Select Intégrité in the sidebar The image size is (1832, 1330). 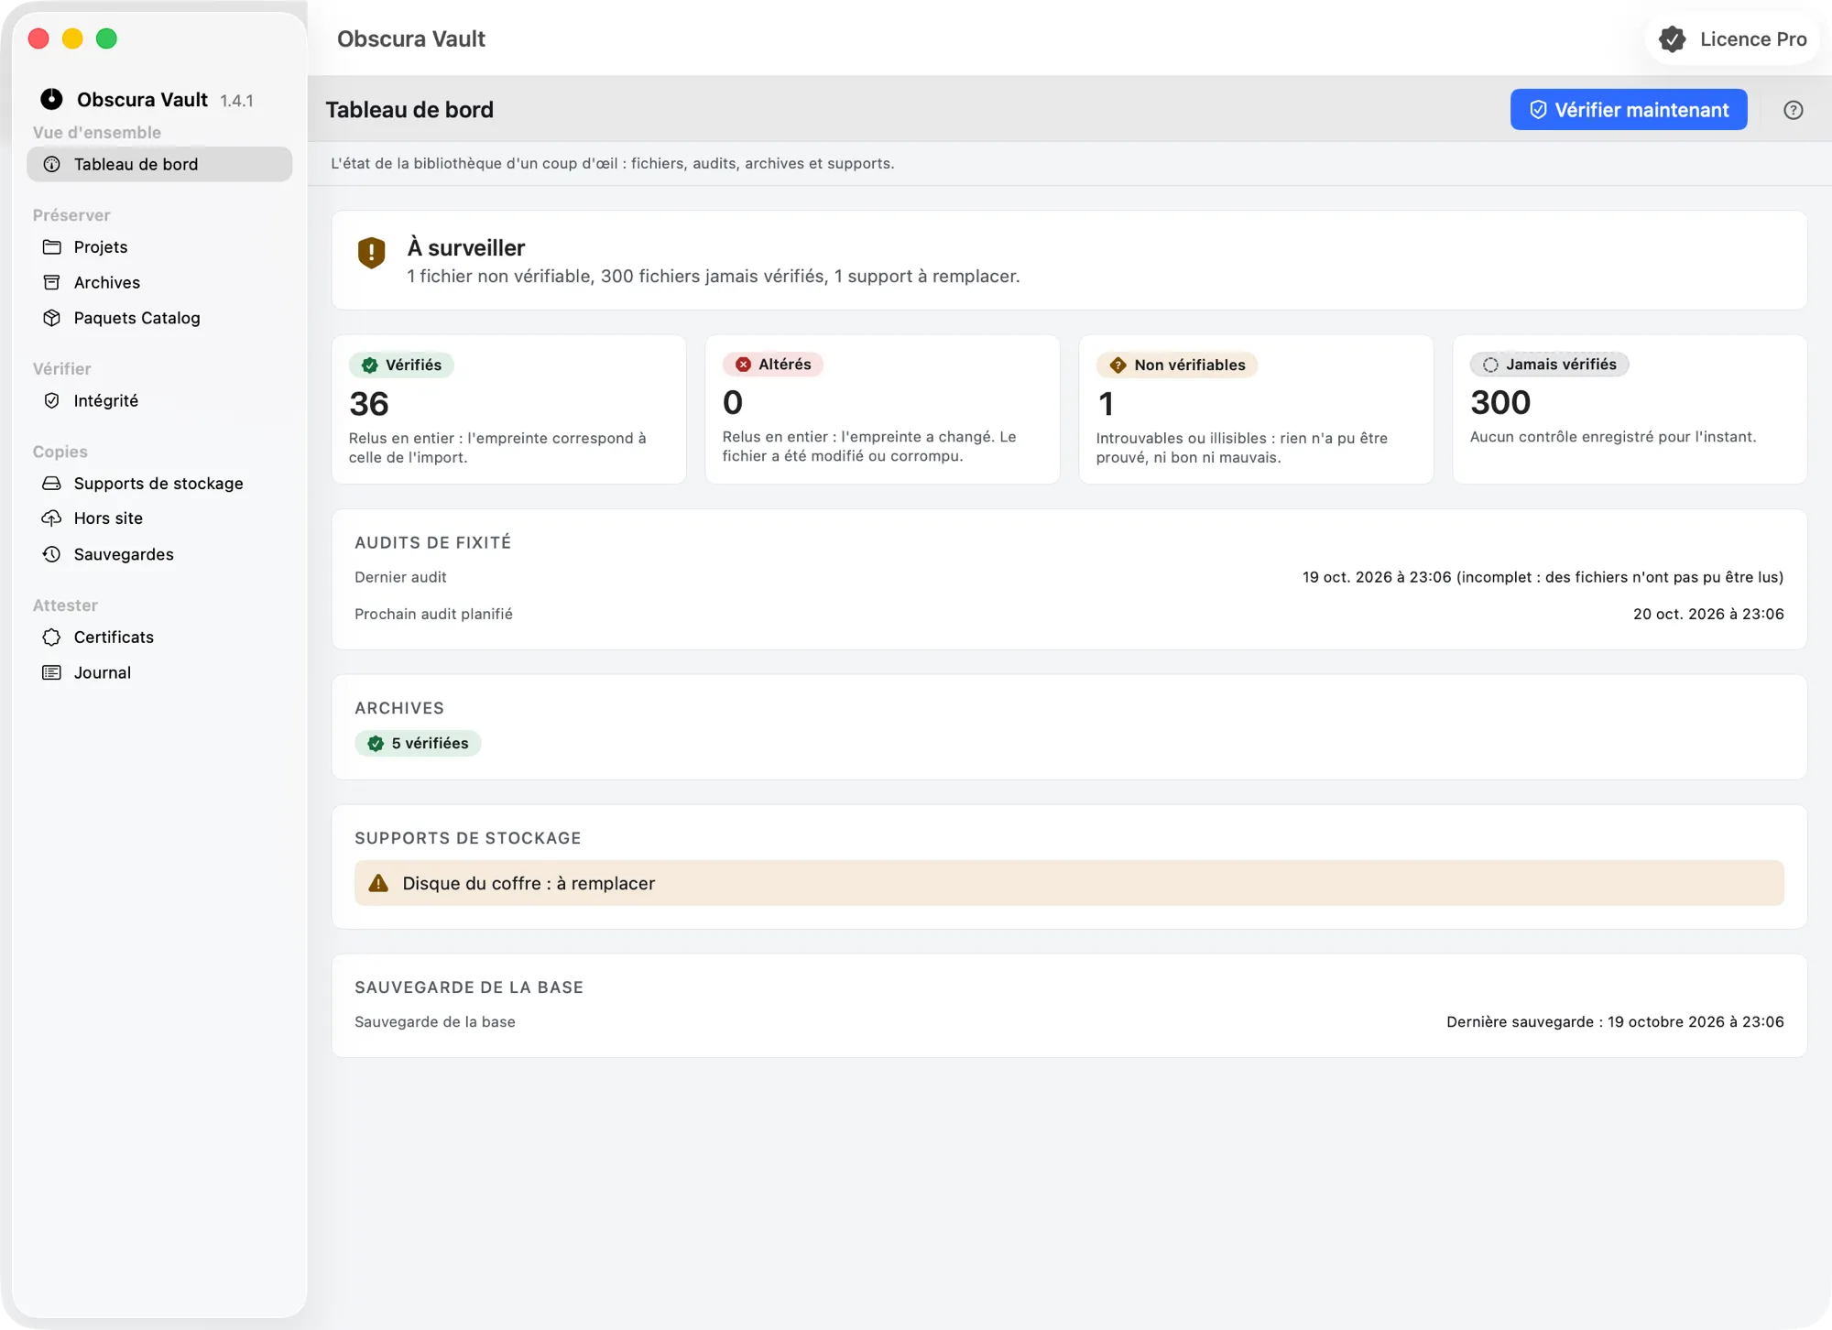(x=159, y=400)
